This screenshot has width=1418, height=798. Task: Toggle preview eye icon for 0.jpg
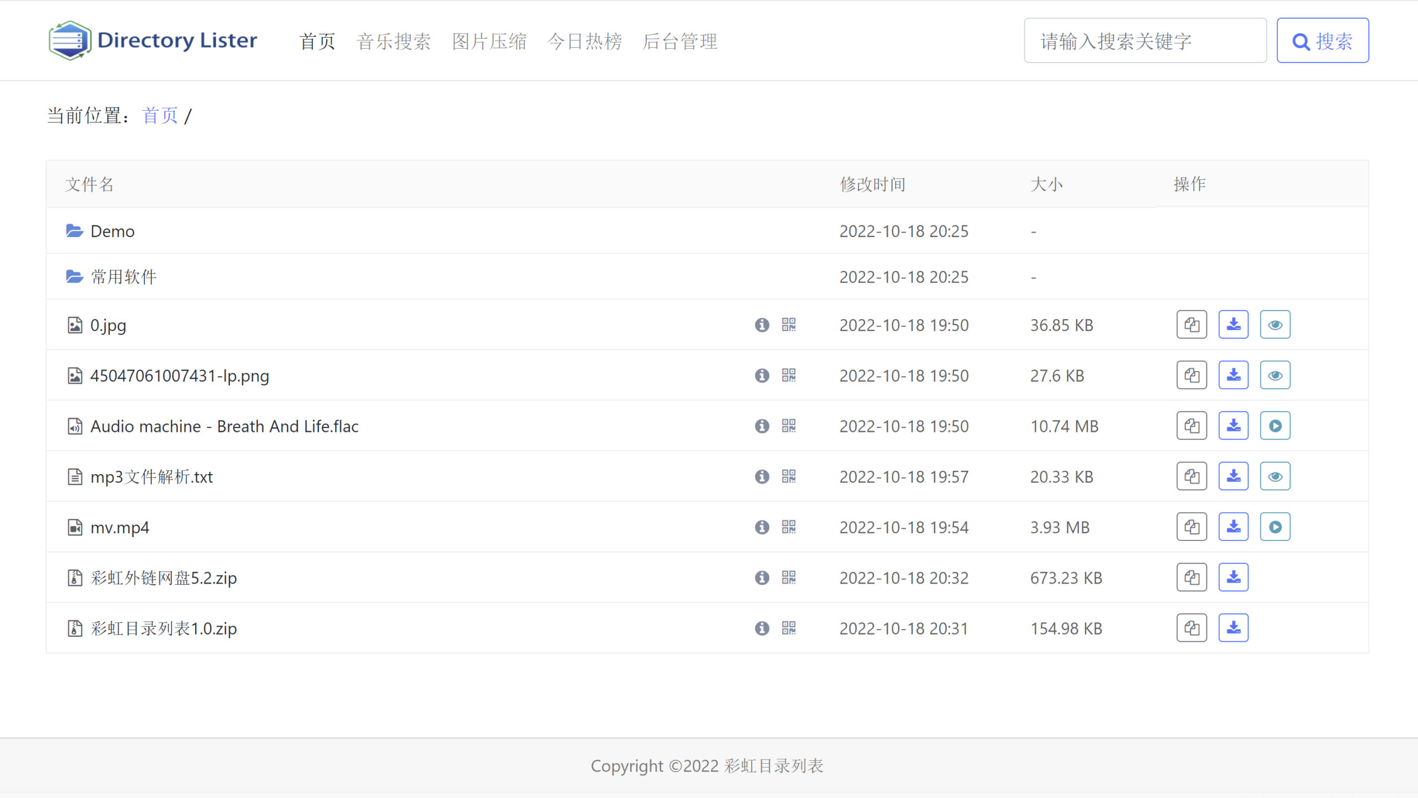click(1275, 325)
